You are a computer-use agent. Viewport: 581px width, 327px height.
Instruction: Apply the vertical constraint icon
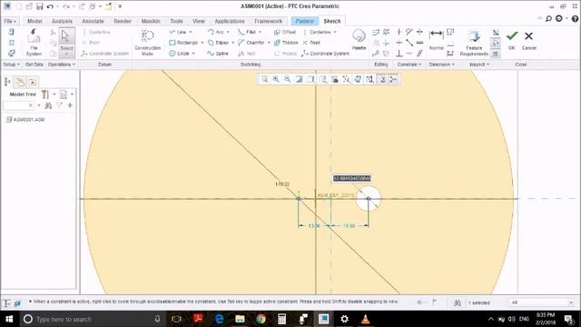coord(399,33)
